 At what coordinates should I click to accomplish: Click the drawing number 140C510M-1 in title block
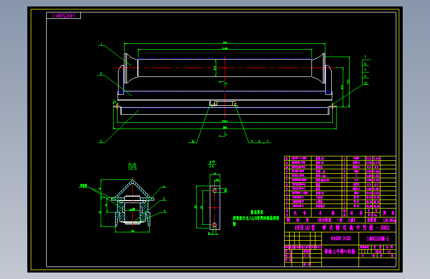click(x=377, y=239)
